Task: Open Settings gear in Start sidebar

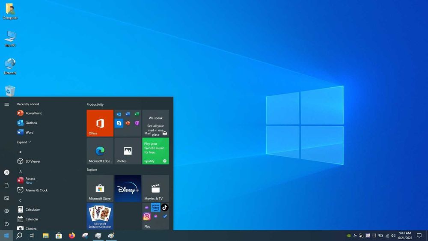Action: [x=6, y=211]
